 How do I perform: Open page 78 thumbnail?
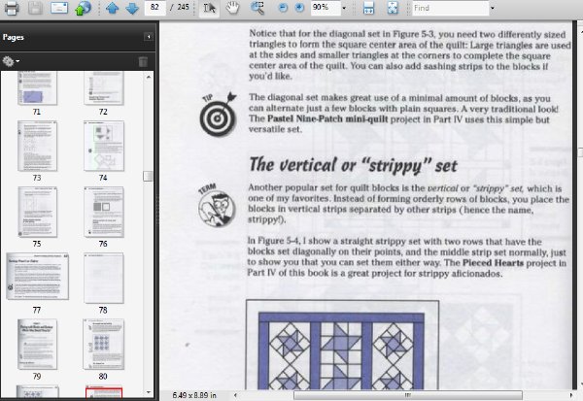[x=104, y=278]
